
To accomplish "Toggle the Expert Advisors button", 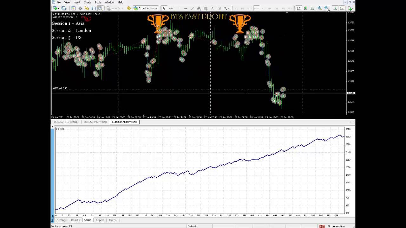I will tap(146, 8).
